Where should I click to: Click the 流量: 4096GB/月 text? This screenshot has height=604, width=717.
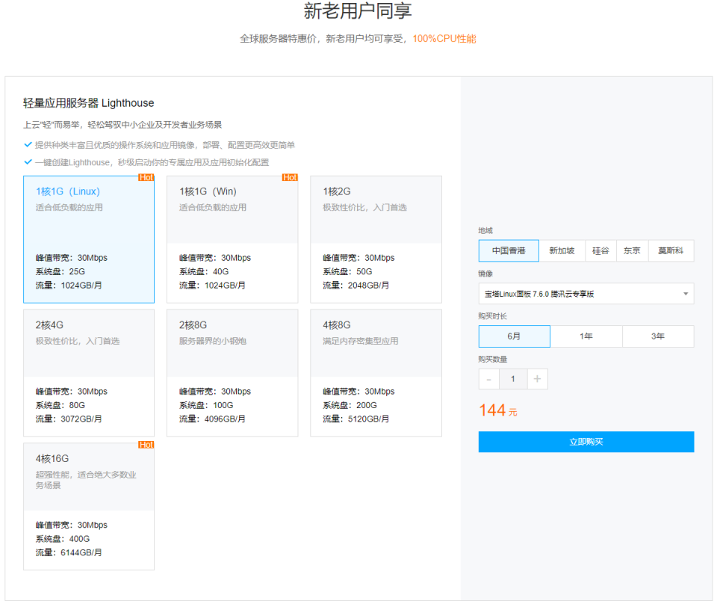(x=212, y=419)
